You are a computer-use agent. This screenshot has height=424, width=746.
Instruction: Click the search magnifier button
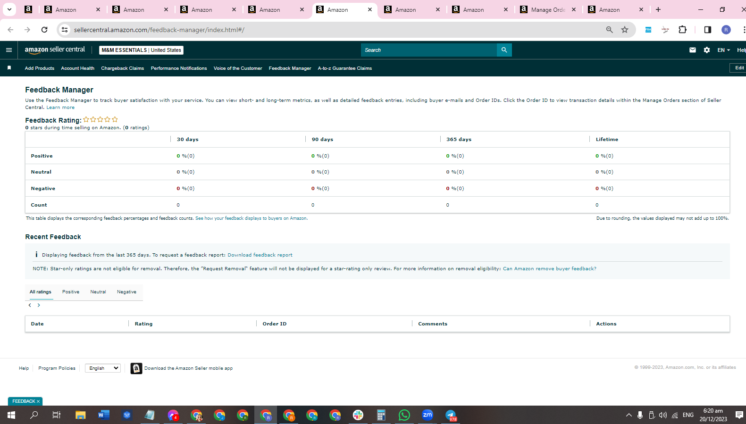pos(504,50)
